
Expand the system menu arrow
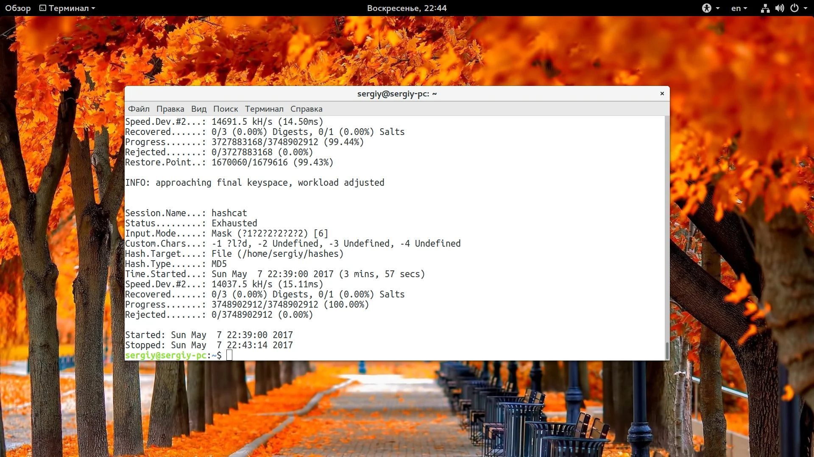tap(806, 8)
